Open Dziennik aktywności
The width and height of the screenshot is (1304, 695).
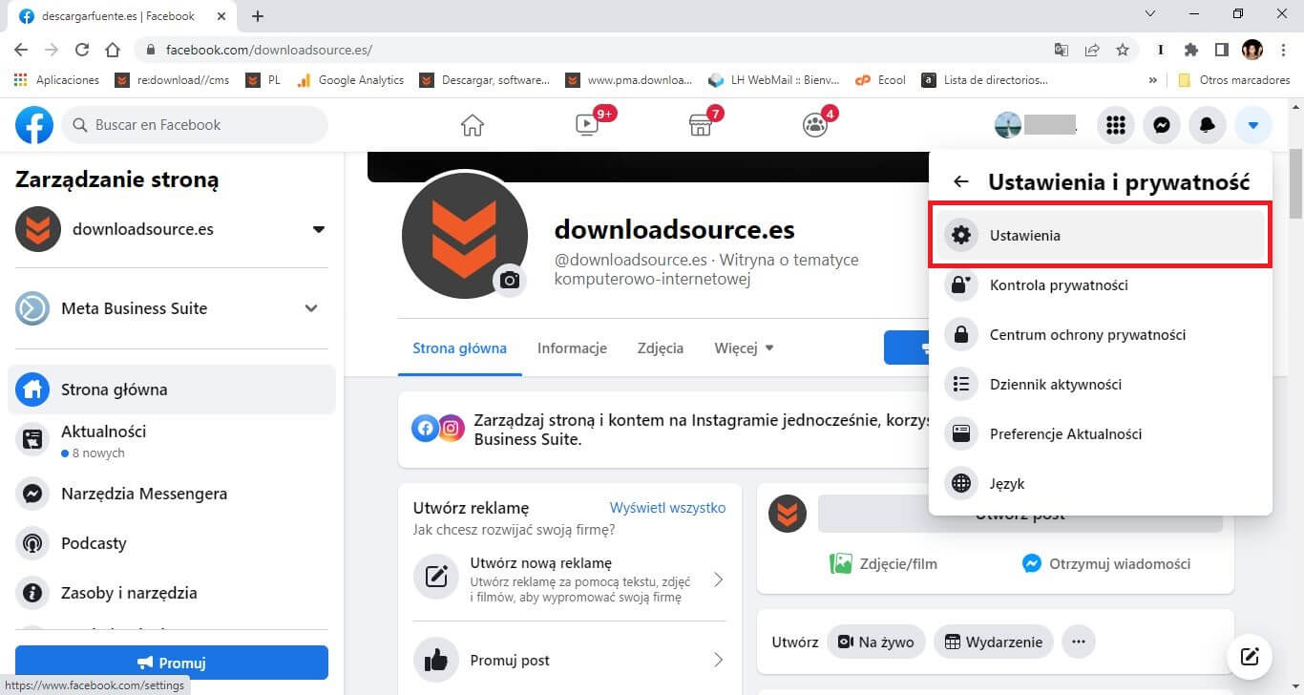(1101, 384)
